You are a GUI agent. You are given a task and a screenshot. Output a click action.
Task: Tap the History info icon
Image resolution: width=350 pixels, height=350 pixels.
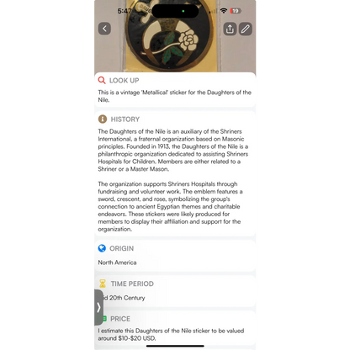(x=103, y=119)
